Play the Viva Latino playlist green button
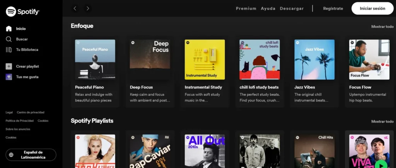The height and width of the screenshot is (168, 396). pos(381,165)
